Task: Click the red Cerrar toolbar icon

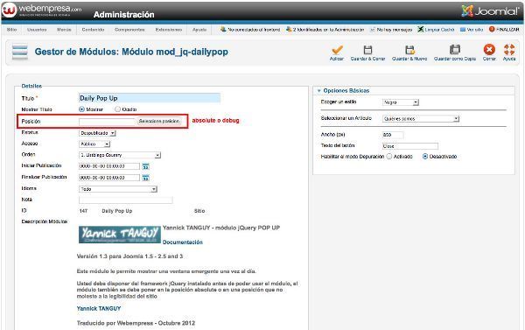Action: point(489,50)
